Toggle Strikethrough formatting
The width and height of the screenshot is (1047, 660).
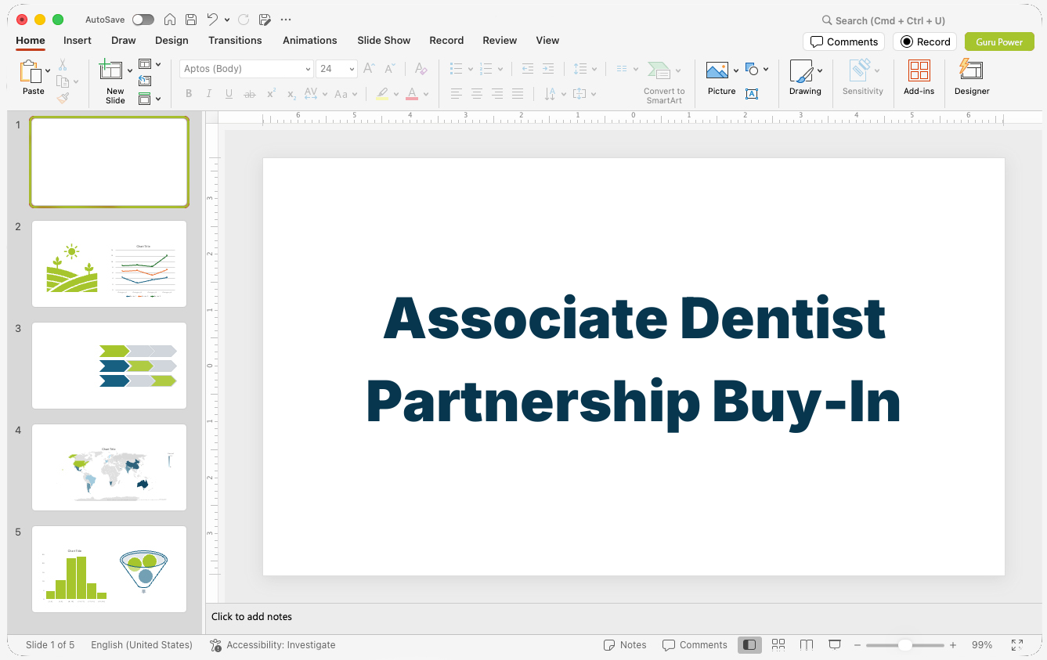[x=250, y=94]
